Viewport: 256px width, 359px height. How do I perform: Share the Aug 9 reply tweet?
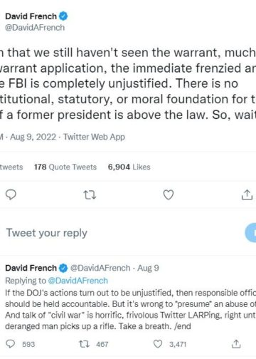[236, 344]
